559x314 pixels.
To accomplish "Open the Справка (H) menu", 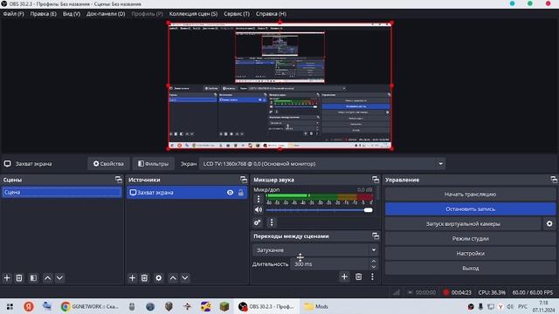I will 271,14.
